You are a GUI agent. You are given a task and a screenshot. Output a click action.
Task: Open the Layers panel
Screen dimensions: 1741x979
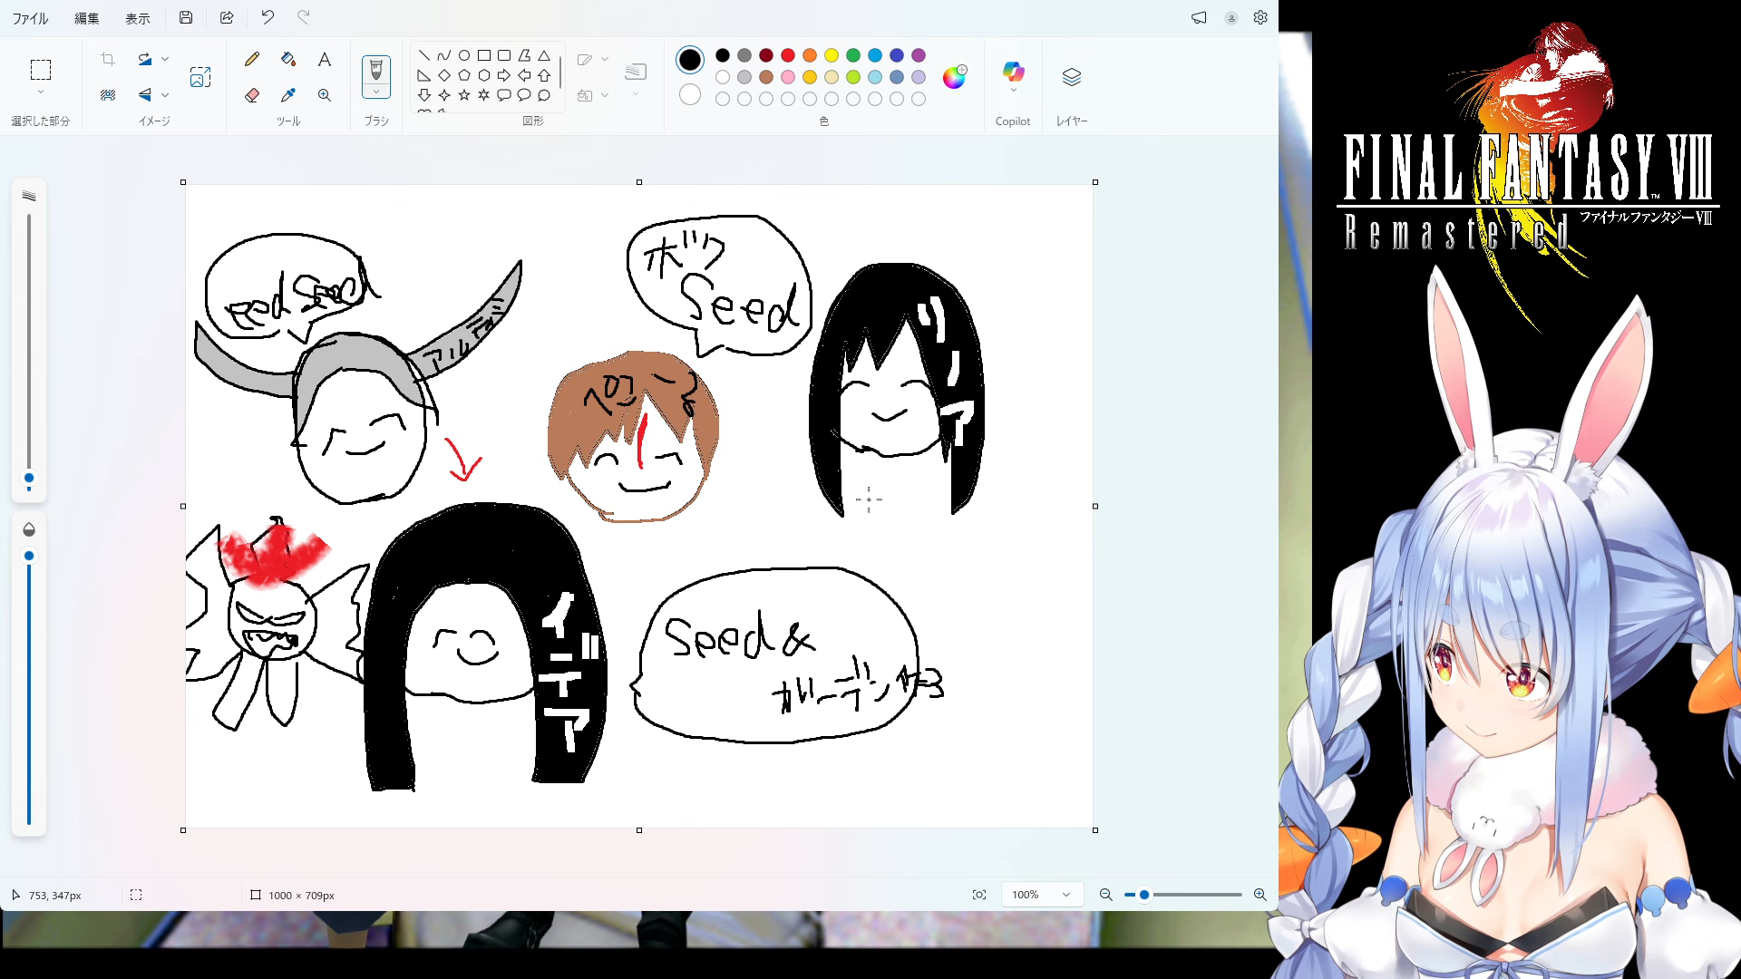(x=1071, y=78)
